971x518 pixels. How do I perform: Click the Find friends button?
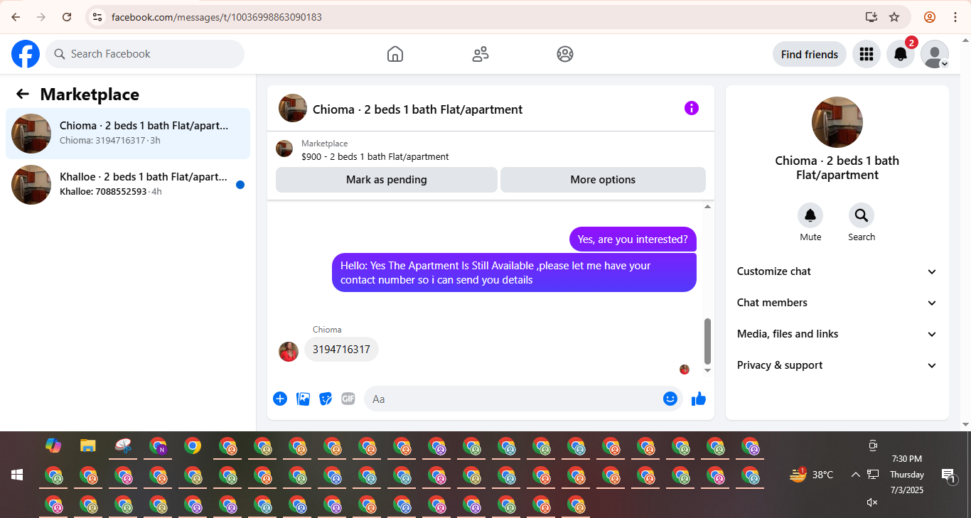(810, 54)
